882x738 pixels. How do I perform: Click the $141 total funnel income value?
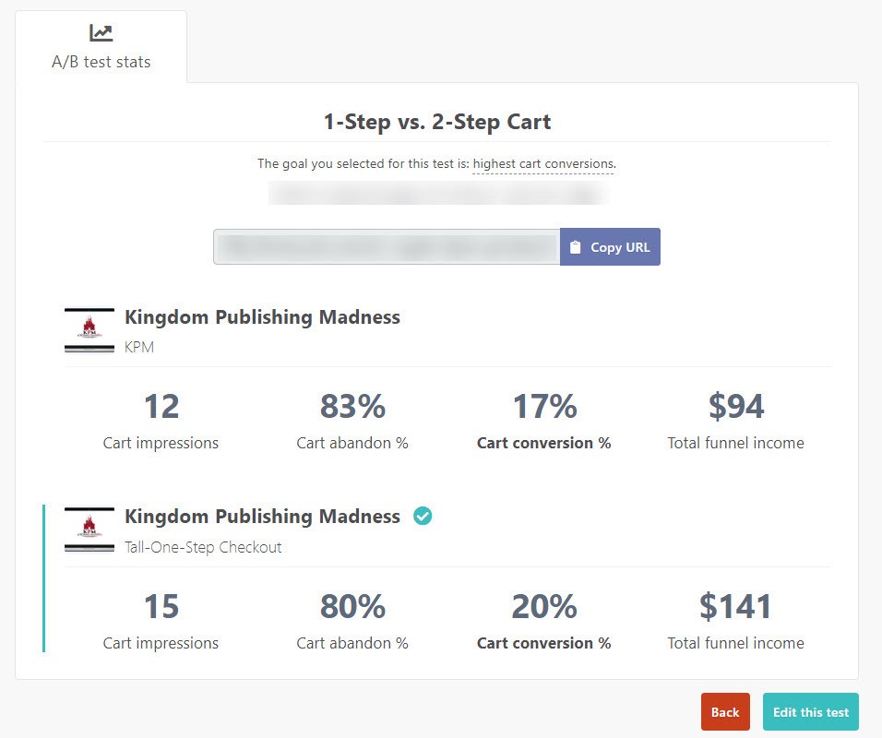(735, 606)
